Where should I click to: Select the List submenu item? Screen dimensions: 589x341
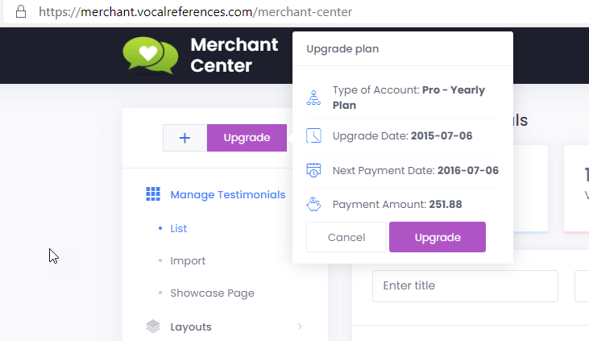pyautogui.click(x=178, y=229)
